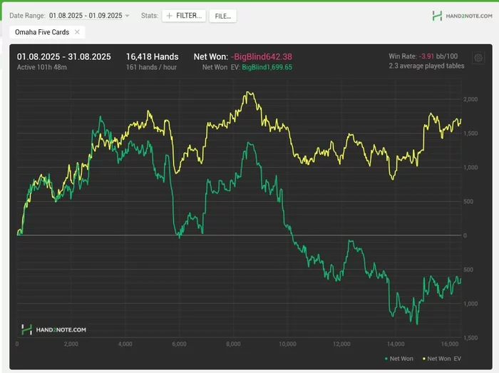Click the green Net Won legend dot
This screenshot has width=499, height=373.
click(x=386, y=357)
